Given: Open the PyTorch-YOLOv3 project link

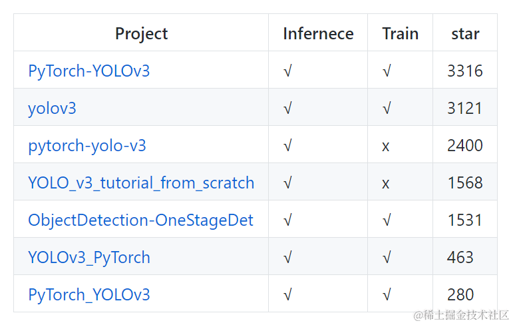Looking at the screenshot, I should click(x=88, y=71).
